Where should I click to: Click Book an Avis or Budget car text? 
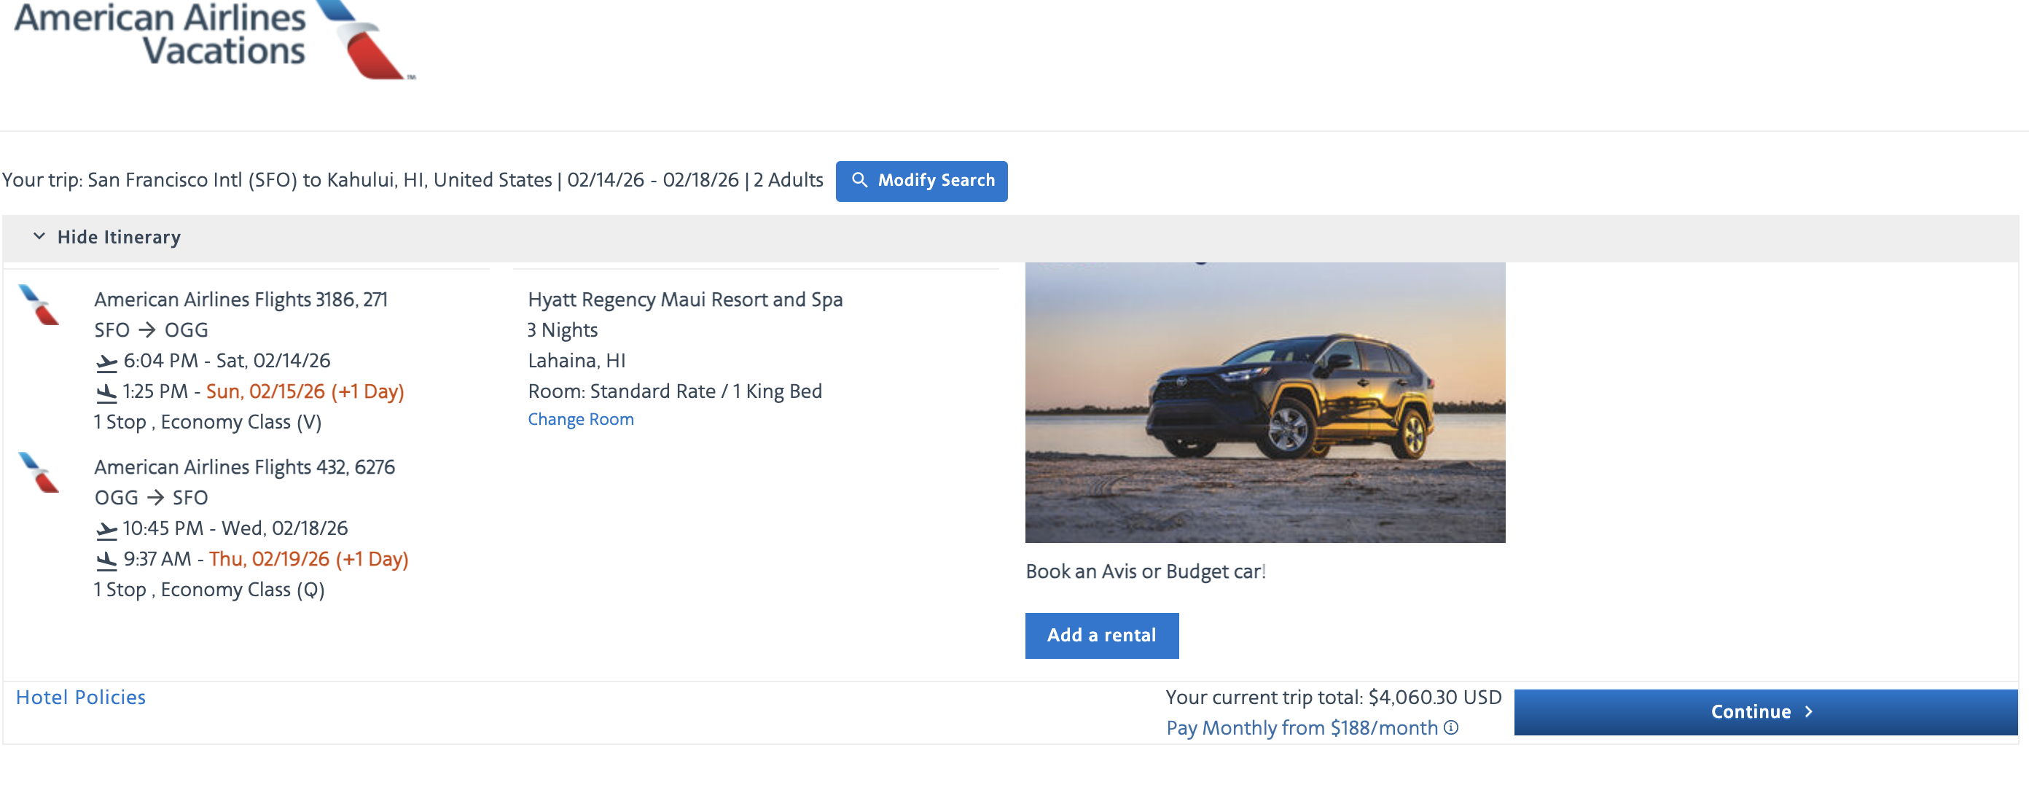click(1145, 572)
